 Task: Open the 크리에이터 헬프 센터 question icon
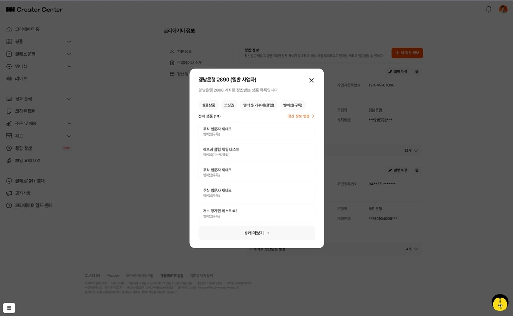9,205
